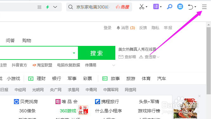Open the 旅游 category
The height and width of the screenshot is (119, 211).
tap(131, 78)
